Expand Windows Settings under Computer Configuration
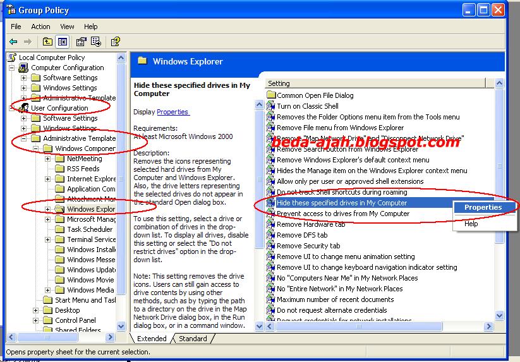Viewport: 520px width, 362px height. pos(24,88)
